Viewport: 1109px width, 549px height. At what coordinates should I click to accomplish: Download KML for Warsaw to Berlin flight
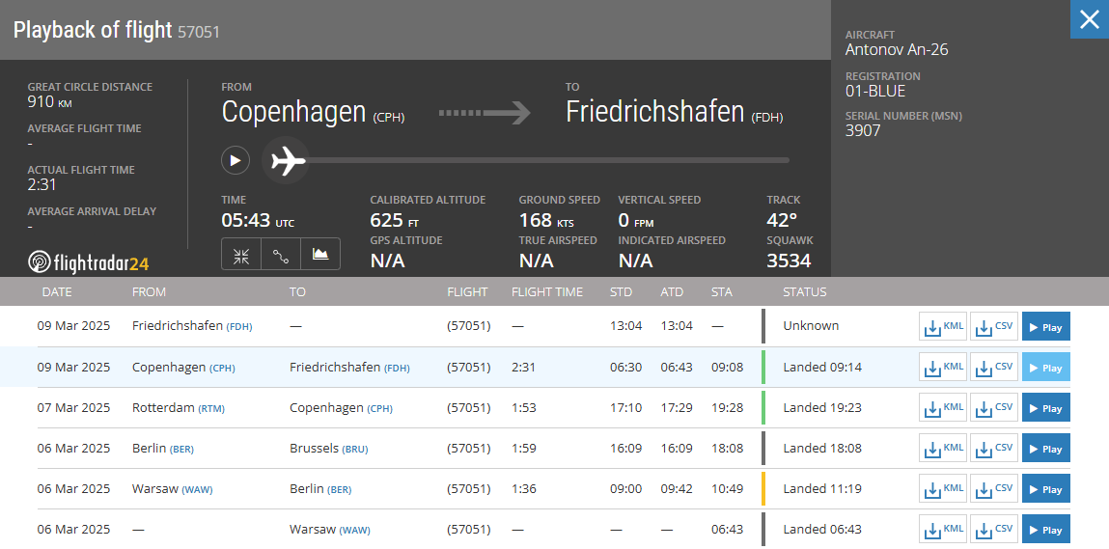tap(943, 488)
